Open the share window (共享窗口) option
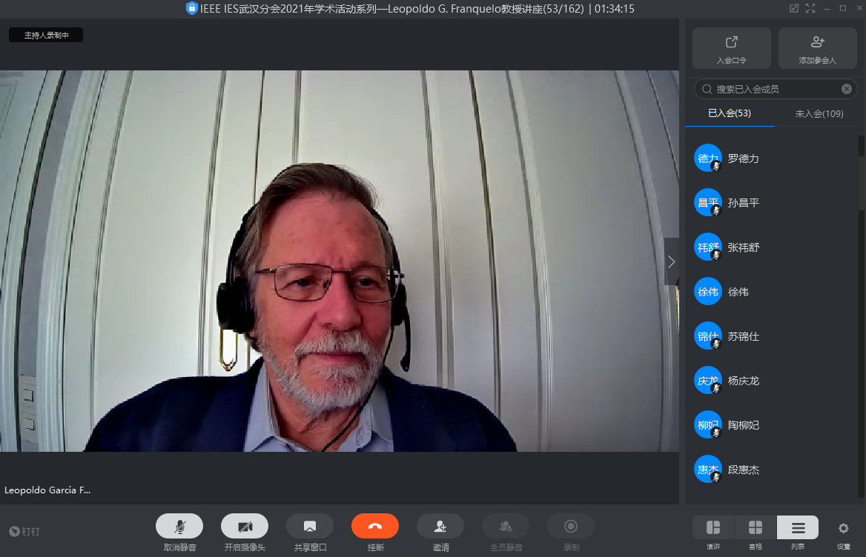 coord(310,526)
